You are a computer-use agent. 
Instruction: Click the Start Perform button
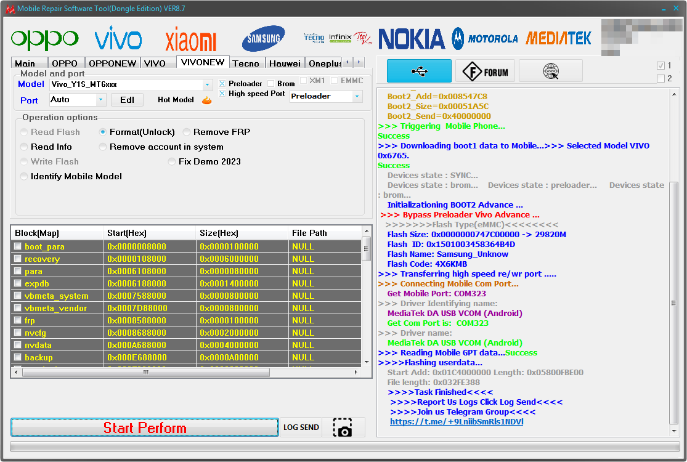pos(145,428)
